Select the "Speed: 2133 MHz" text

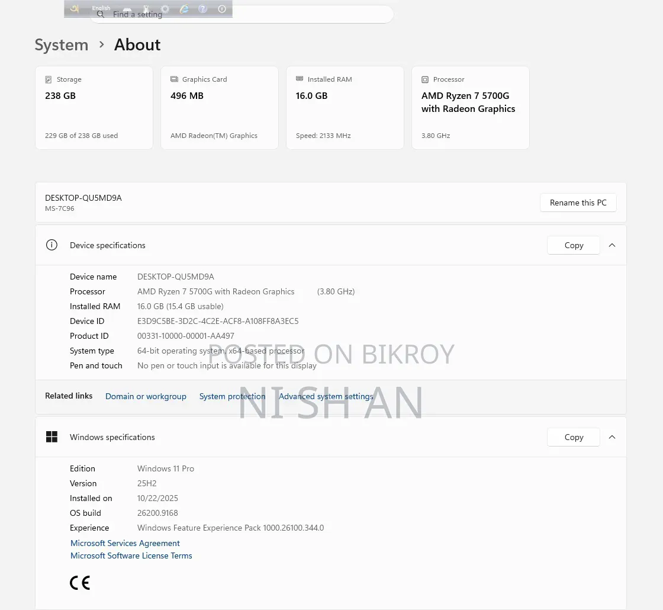[x=323, y=136]
